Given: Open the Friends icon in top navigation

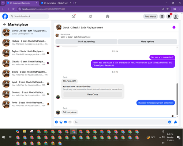Looking at the screenshot, I should 90,16.
